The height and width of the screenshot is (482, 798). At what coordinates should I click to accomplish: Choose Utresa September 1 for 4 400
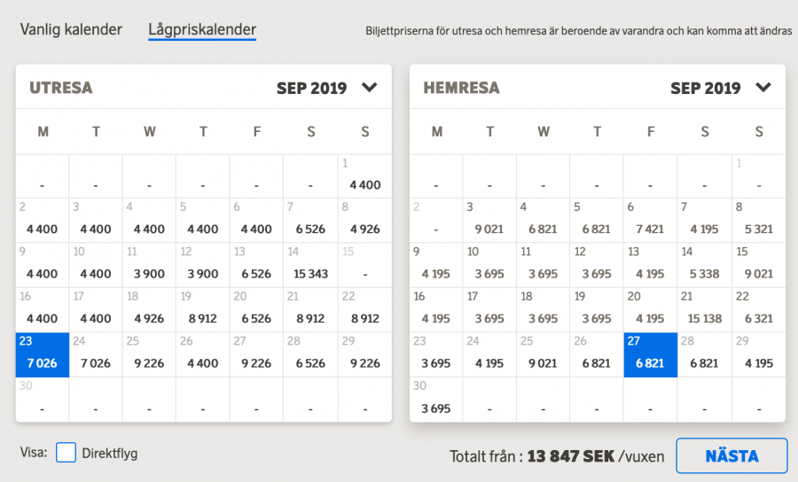pyautogui.click(x=364, y=175)
